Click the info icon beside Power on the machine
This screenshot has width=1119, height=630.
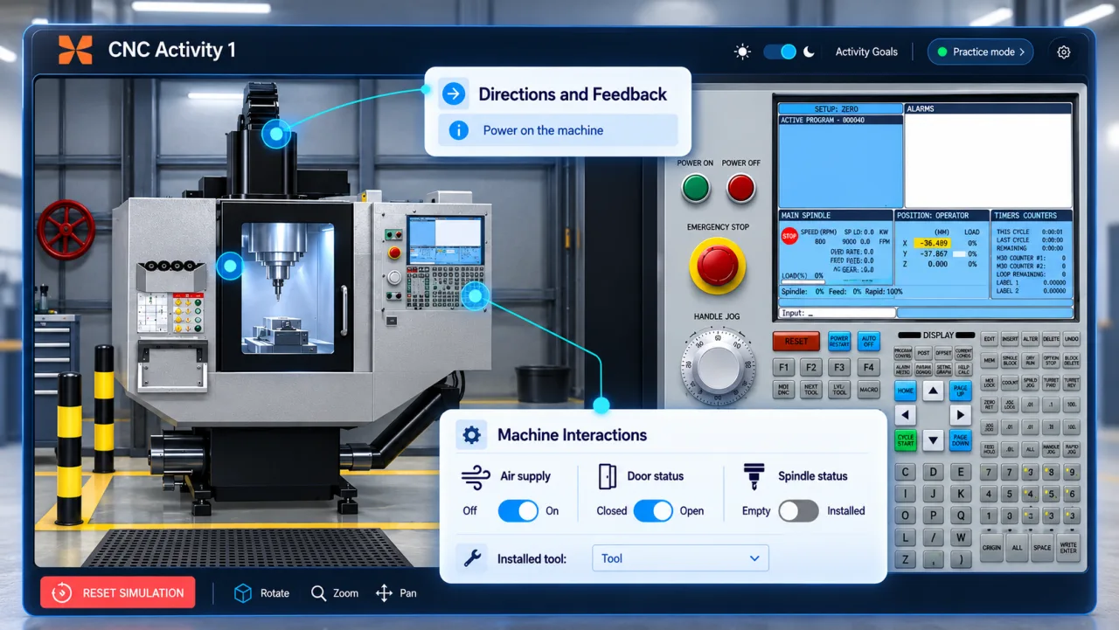coord(458,130)
